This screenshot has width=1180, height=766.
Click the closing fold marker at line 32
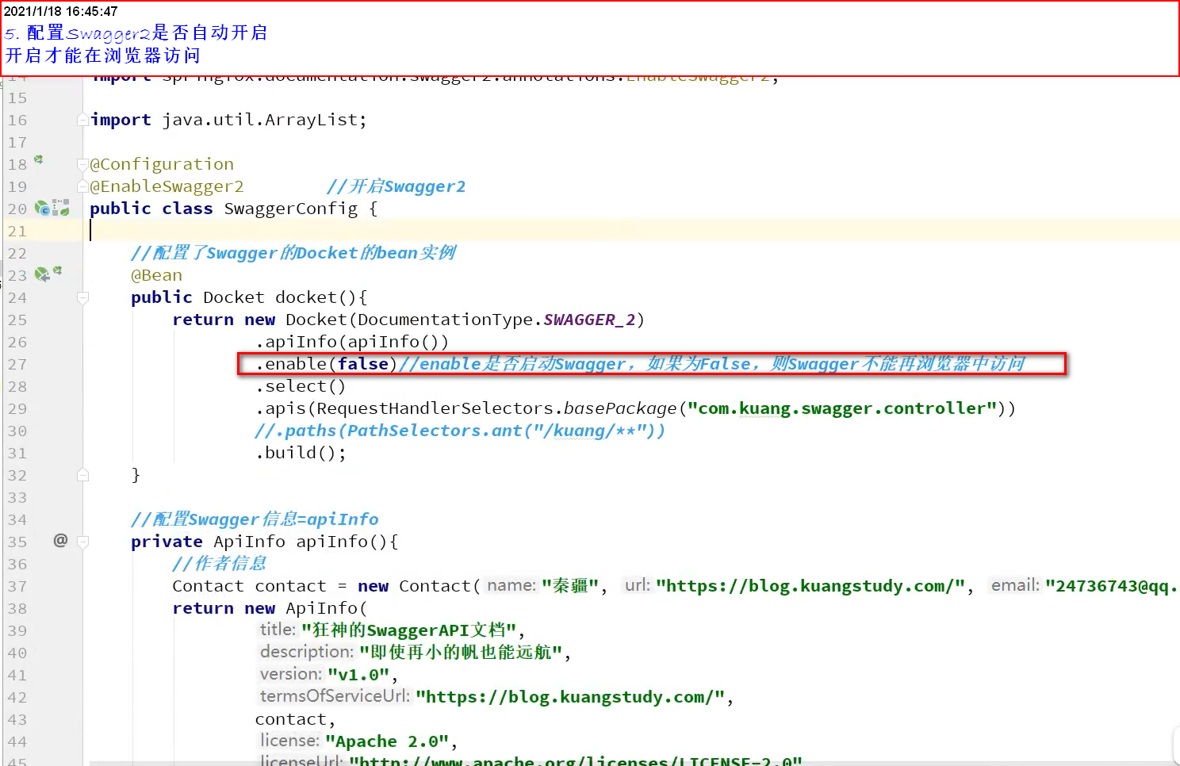(82, 475)
